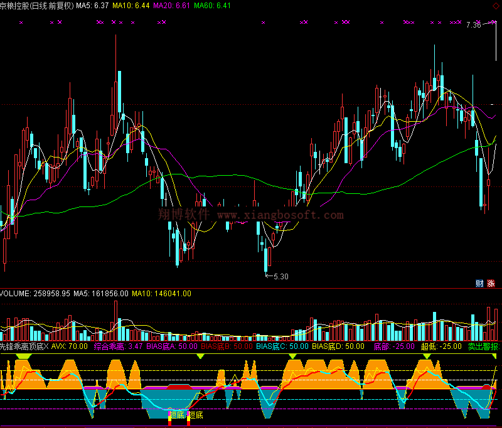Select the BIAS底A: 50.00 value
The width and height of the screenshot is (502, 428).
point(172,346)
